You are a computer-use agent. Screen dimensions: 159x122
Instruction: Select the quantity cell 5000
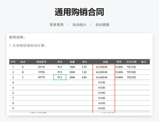(x=72, y=72)
